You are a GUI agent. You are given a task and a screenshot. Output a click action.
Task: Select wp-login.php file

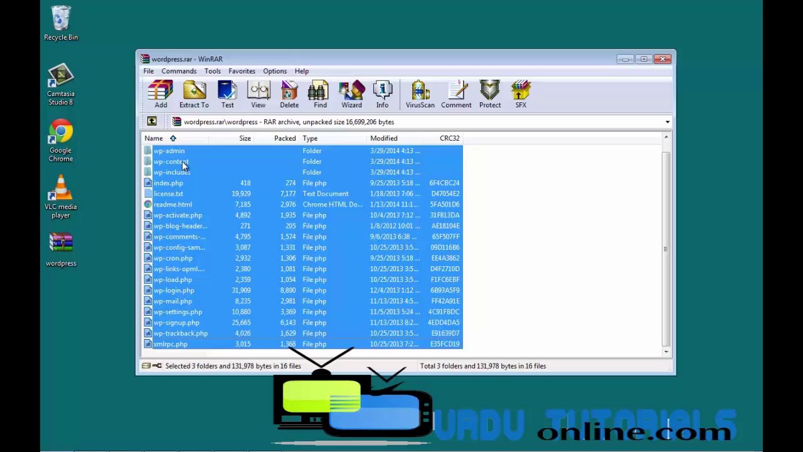(302, 290)
